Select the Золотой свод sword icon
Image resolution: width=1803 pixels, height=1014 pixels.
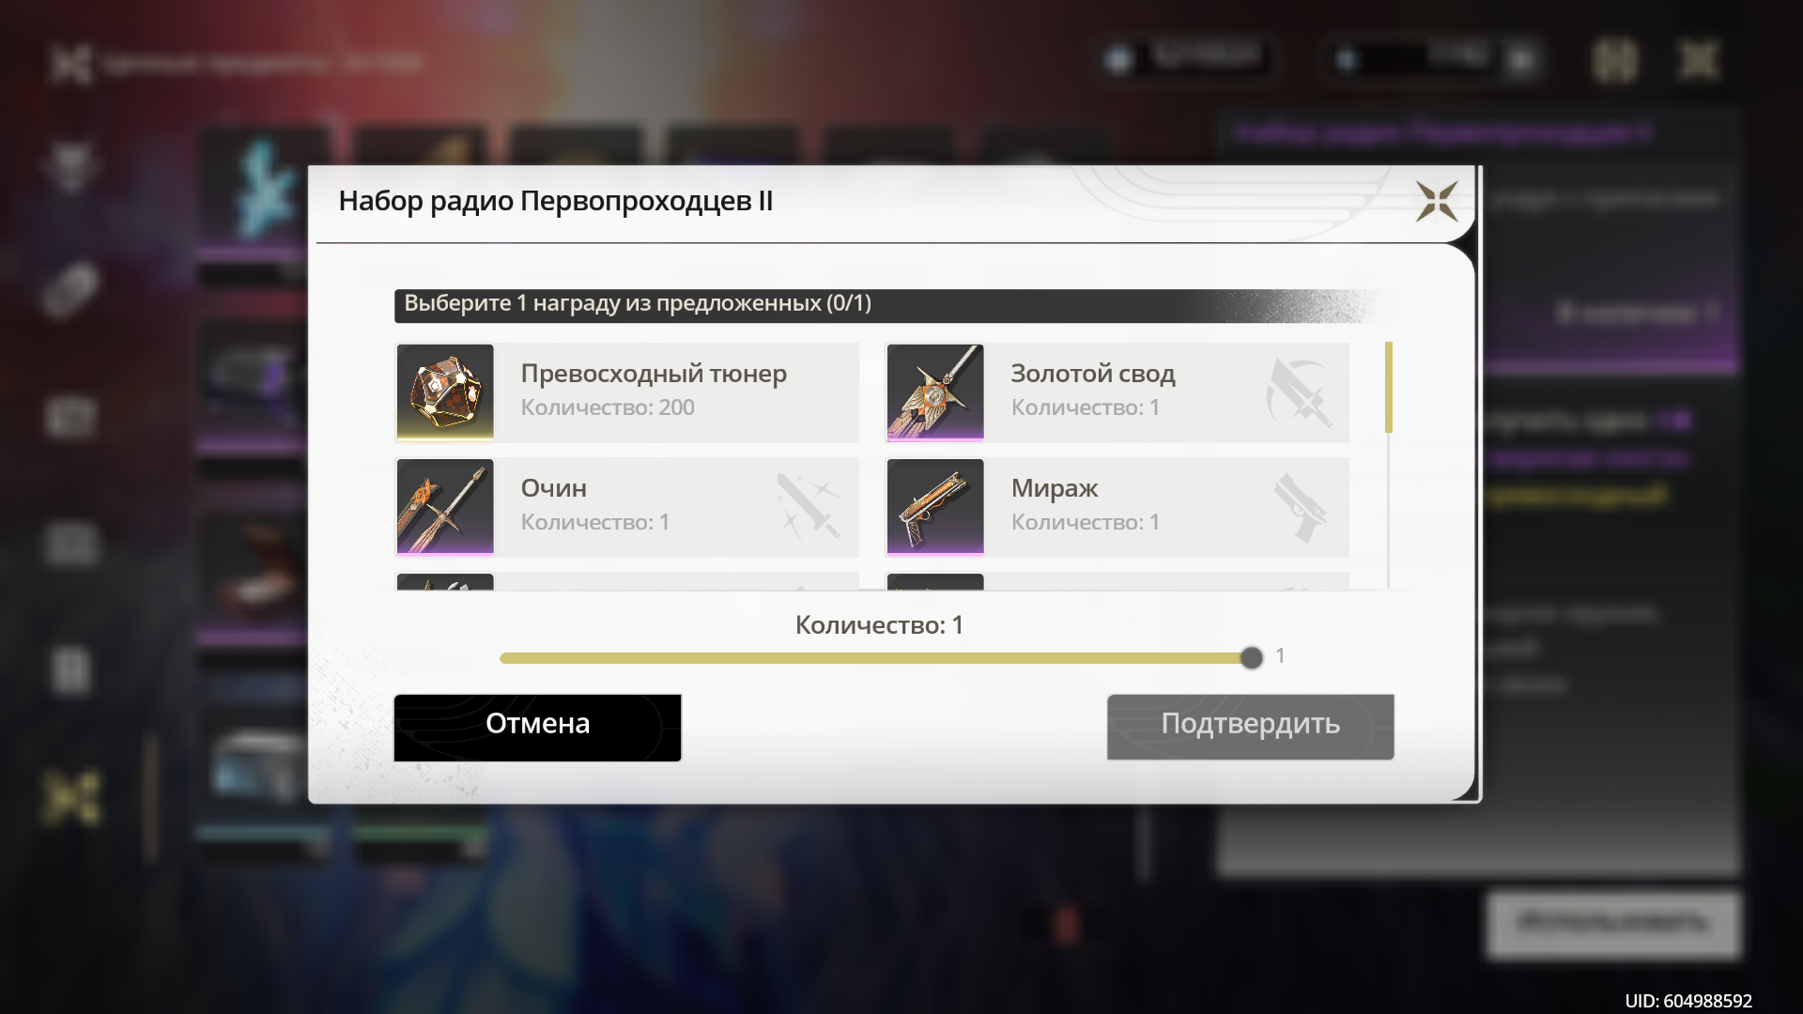click(x=935, y=392)
